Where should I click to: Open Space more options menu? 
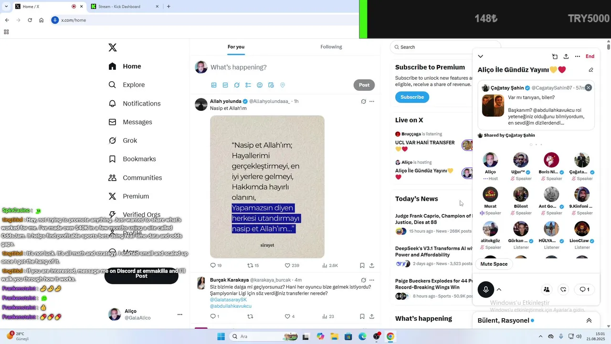578,56
